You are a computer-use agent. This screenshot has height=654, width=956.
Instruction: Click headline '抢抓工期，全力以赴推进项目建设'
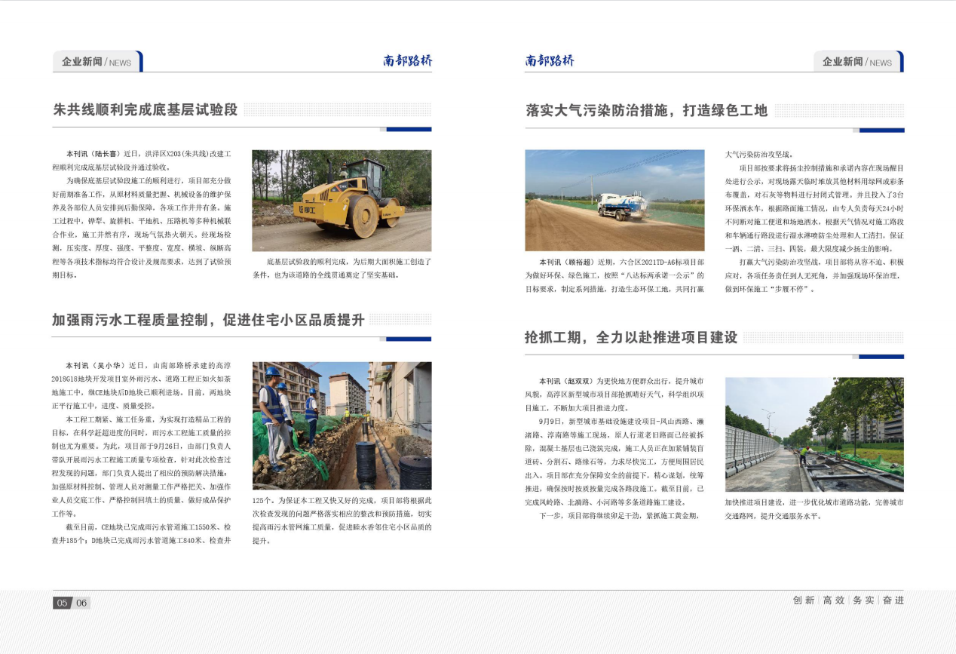[x=631, y=337]
